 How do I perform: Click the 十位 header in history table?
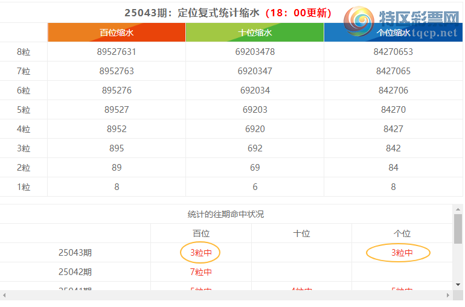[x=301, y=233]
